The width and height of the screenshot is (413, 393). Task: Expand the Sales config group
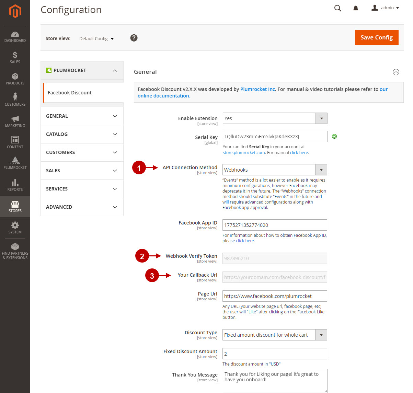coord(82,171)
